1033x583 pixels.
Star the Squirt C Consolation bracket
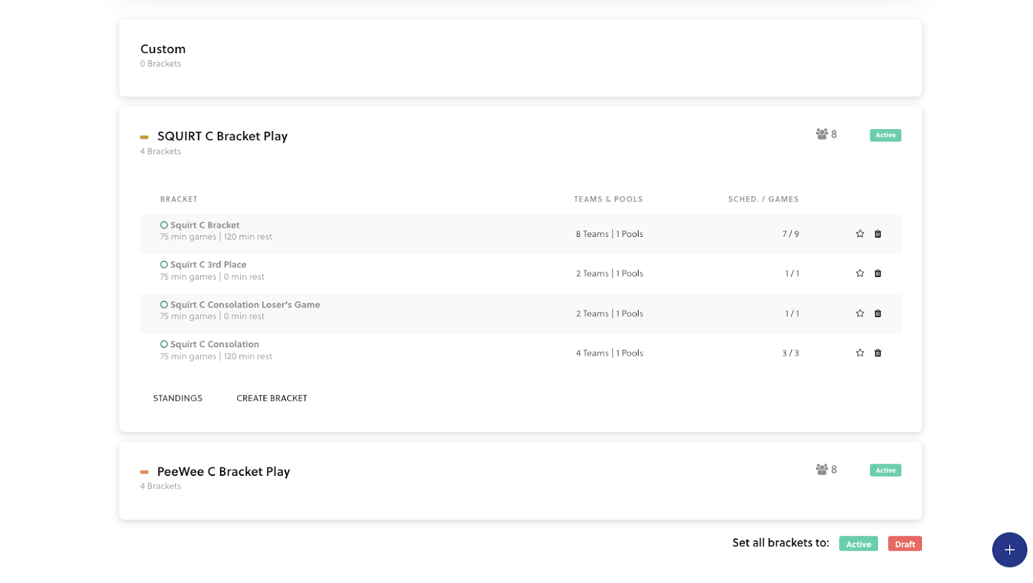coord(860,353)
